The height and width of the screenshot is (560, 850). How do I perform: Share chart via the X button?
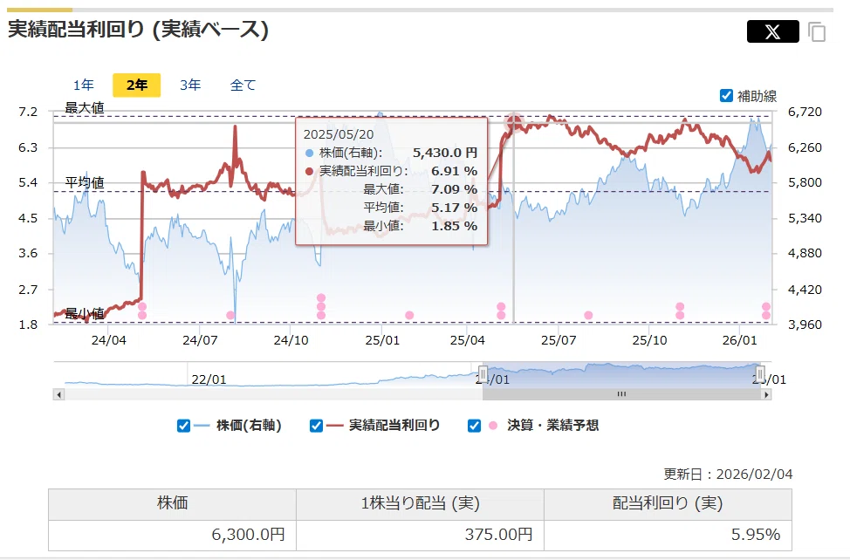(x=772, y=31)
